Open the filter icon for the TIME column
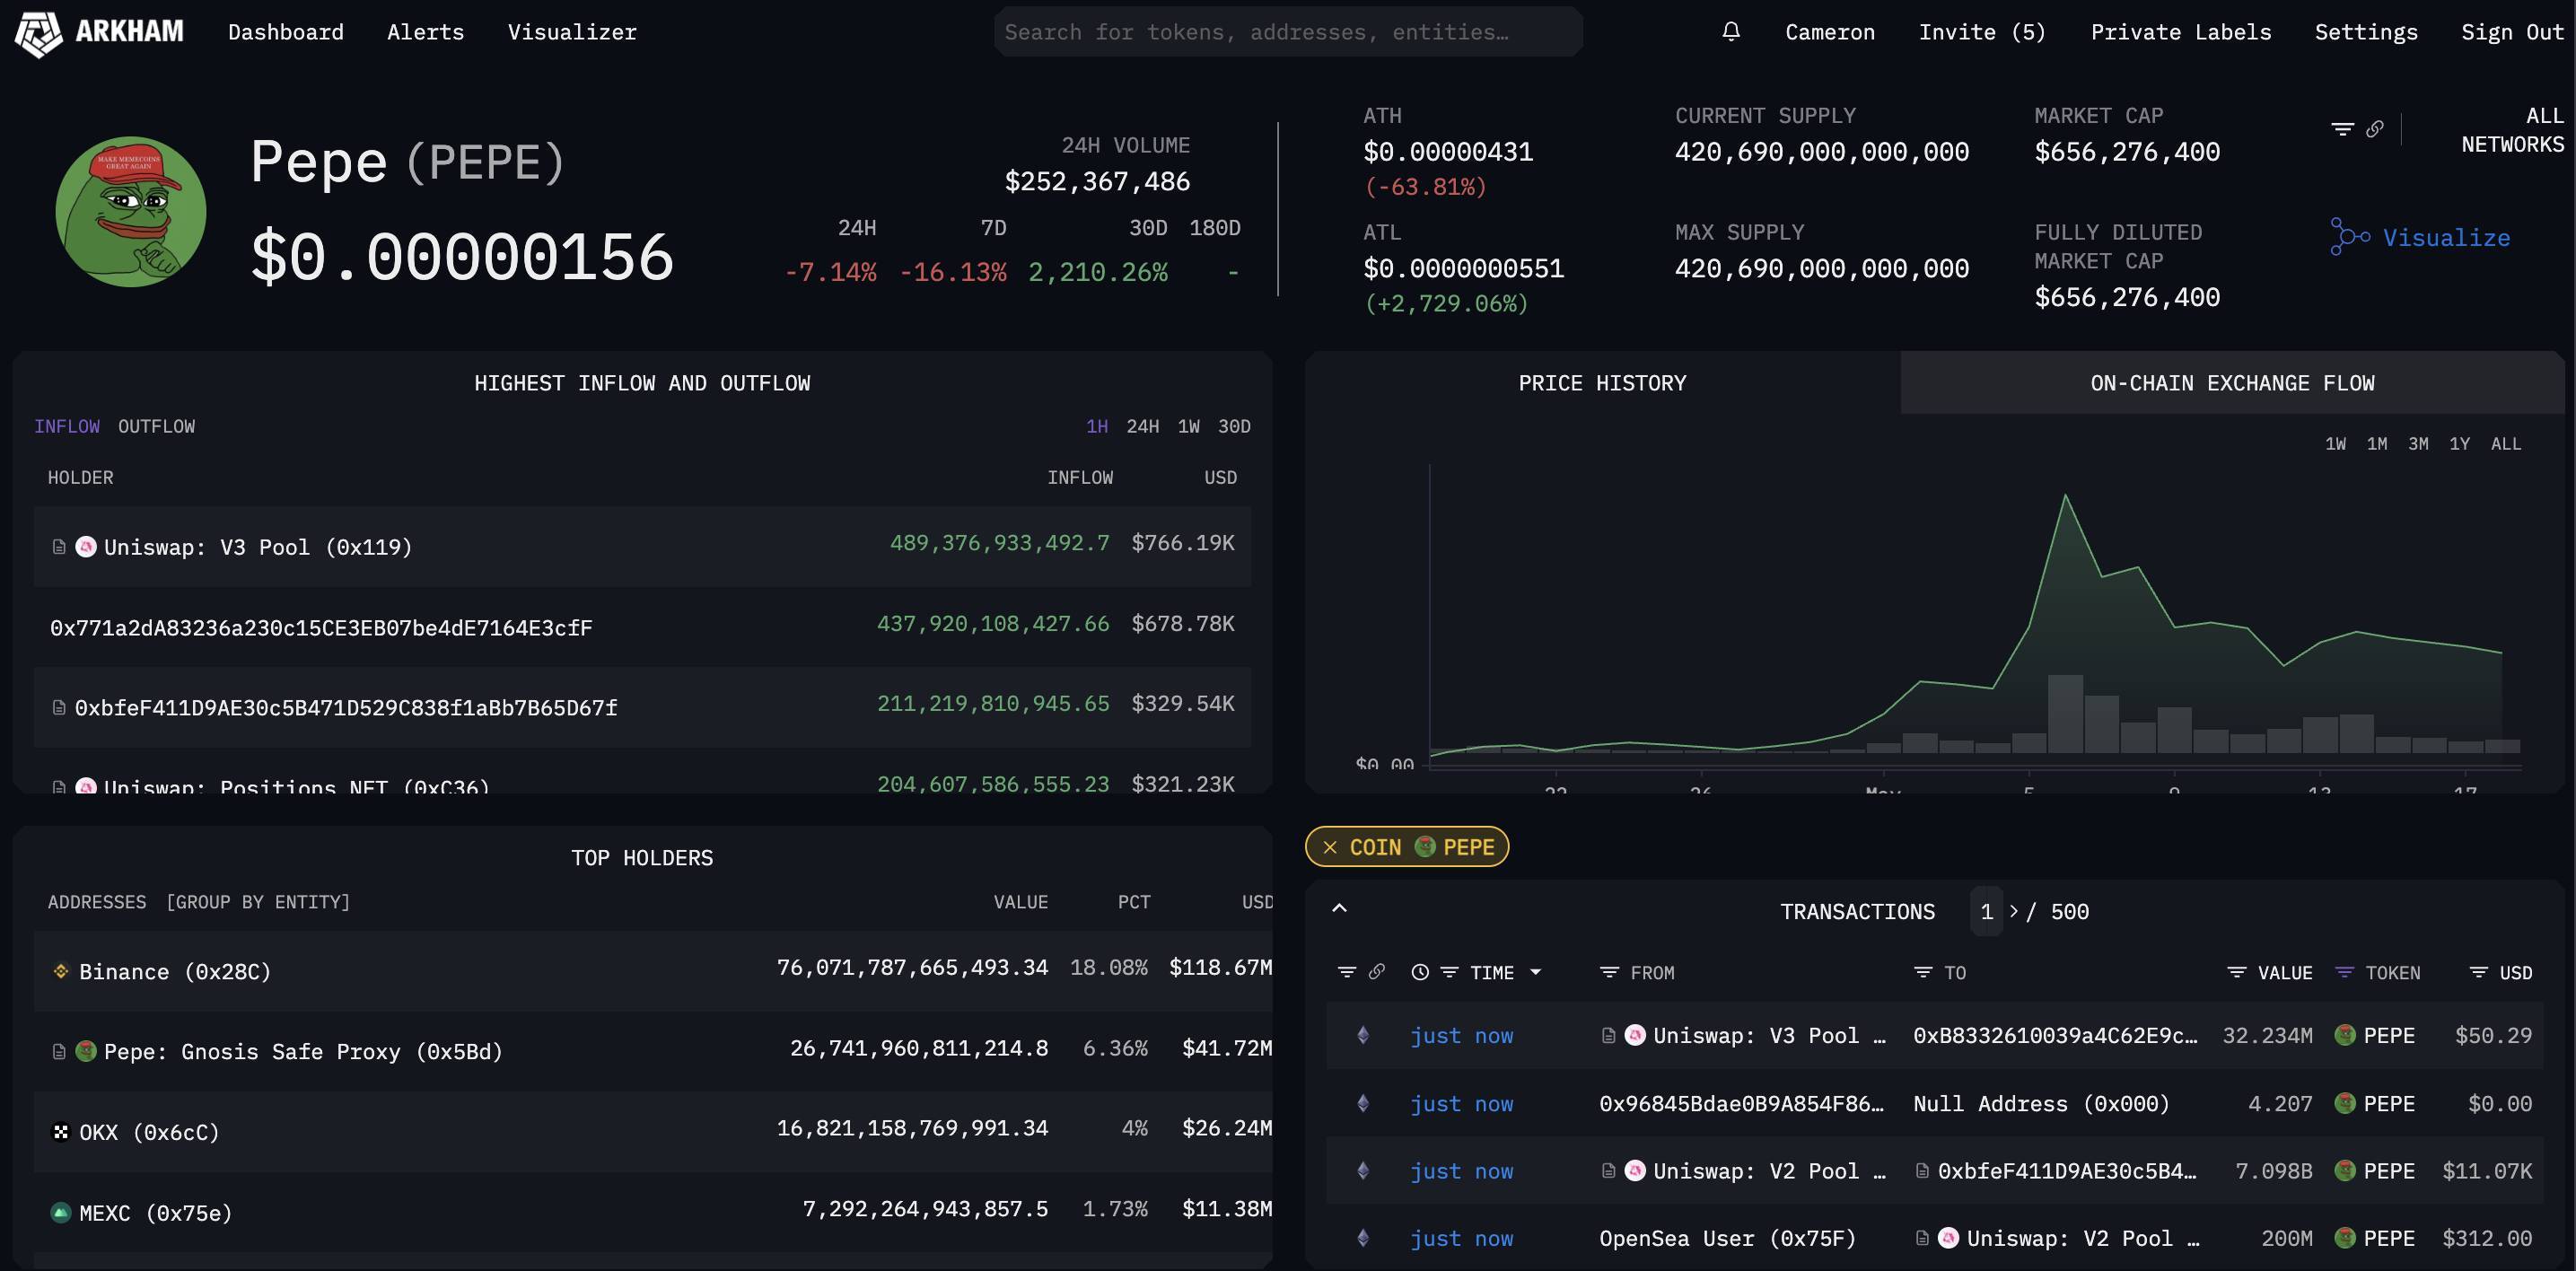This screenshot has height=1271, width=2576. click(x=1449, y=972)
